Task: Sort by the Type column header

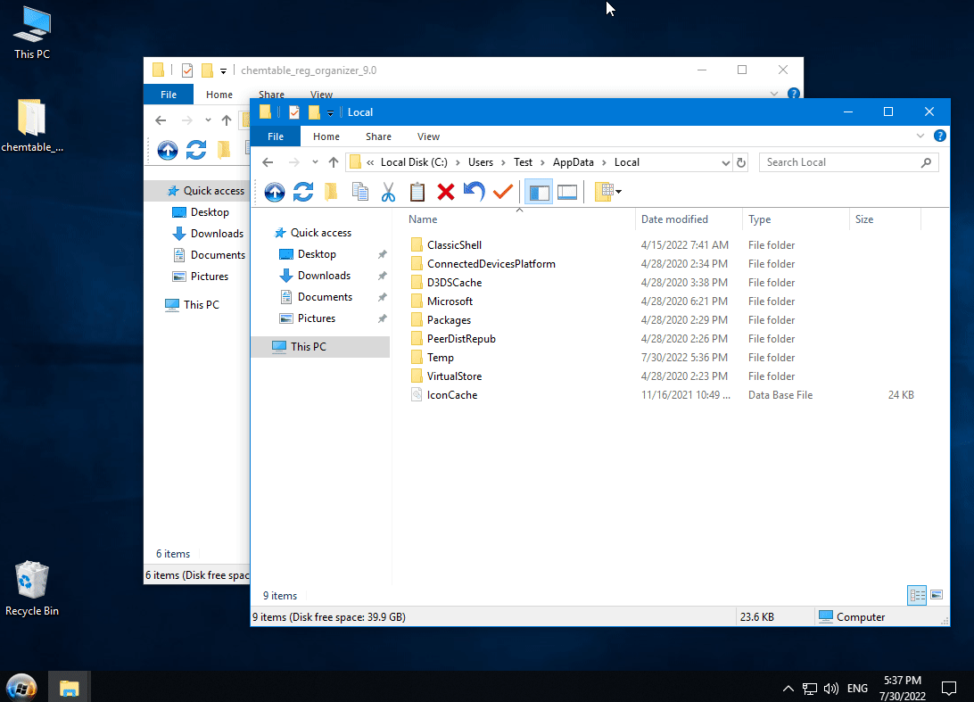Action: pyautogui.click(x=759, y=219)
